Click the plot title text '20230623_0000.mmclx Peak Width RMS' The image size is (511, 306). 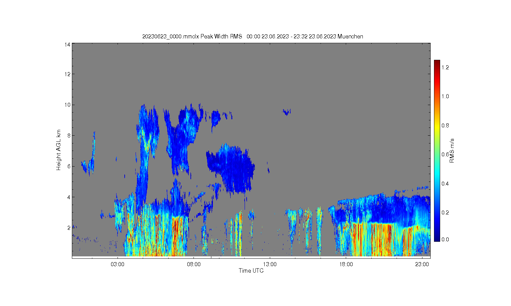pos(192,36)
